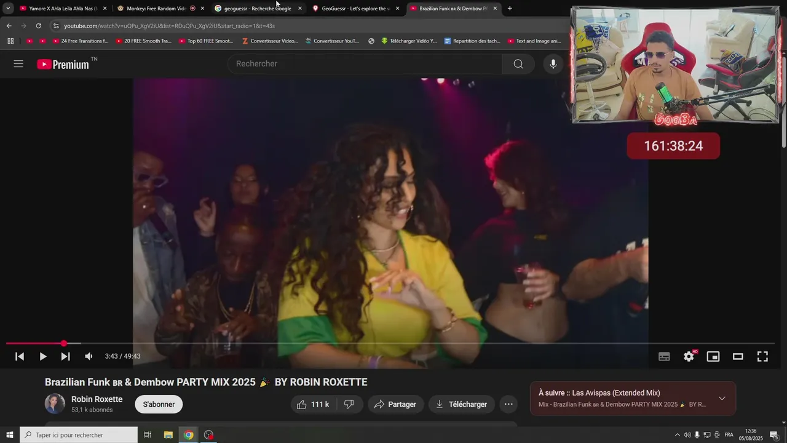Open Text and Image ani... bookmark
Screen dimensions: 787x443
tap(534, 41)
